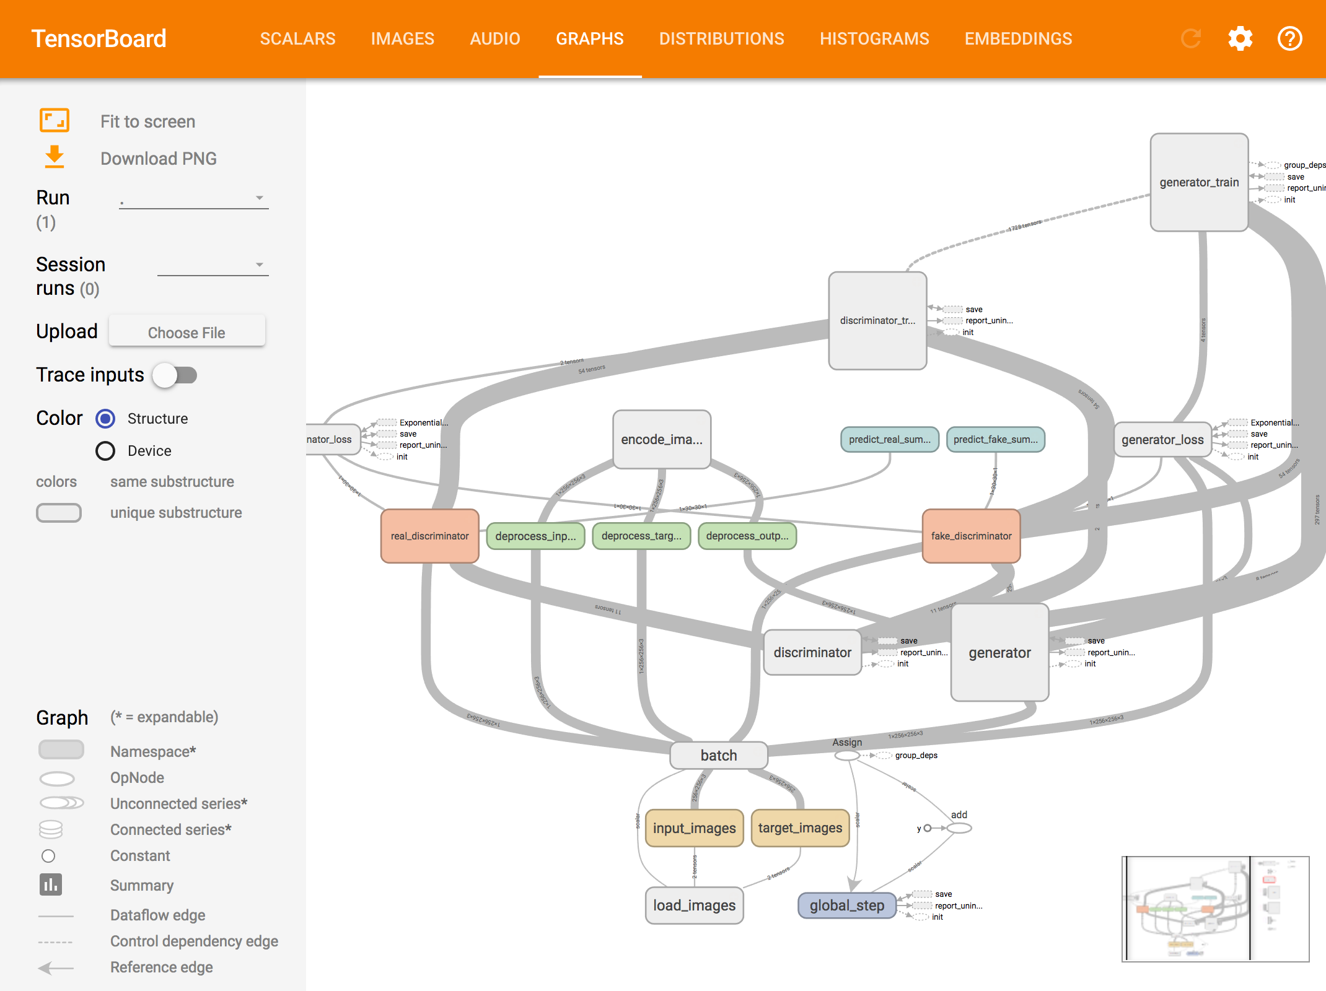Click the generator namespace node

pos(999,652)
